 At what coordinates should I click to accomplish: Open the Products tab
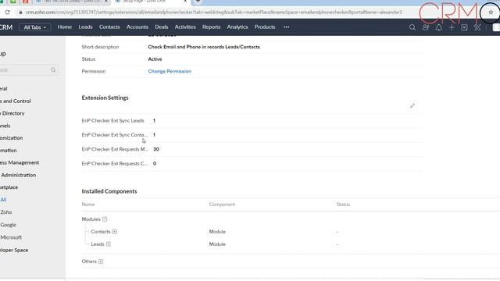[x=265, y=27]
